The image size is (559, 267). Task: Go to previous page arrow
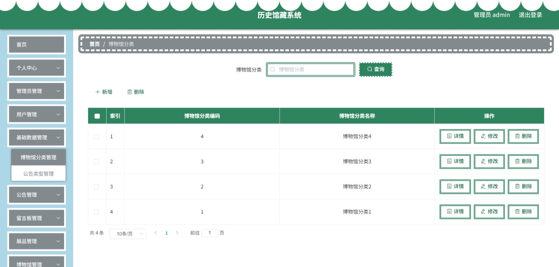click(x=156, y=233)
